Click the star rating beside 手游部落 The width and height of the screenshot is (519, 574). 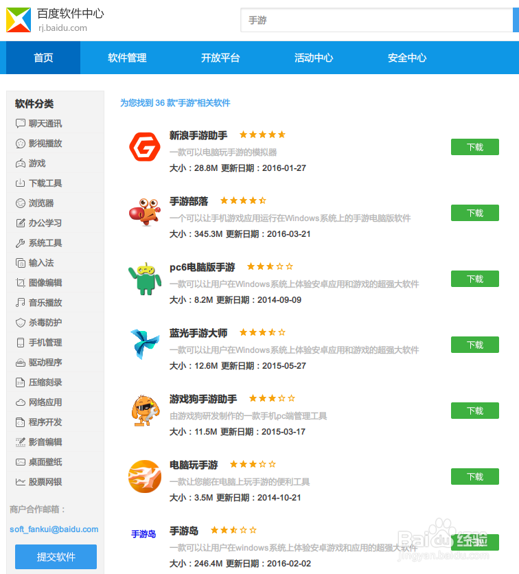pos(243,200)
